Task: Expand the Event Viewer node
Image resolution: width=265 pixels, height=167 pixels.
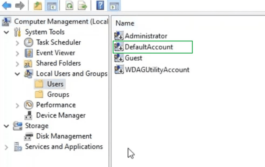Action: click(17, 53)
